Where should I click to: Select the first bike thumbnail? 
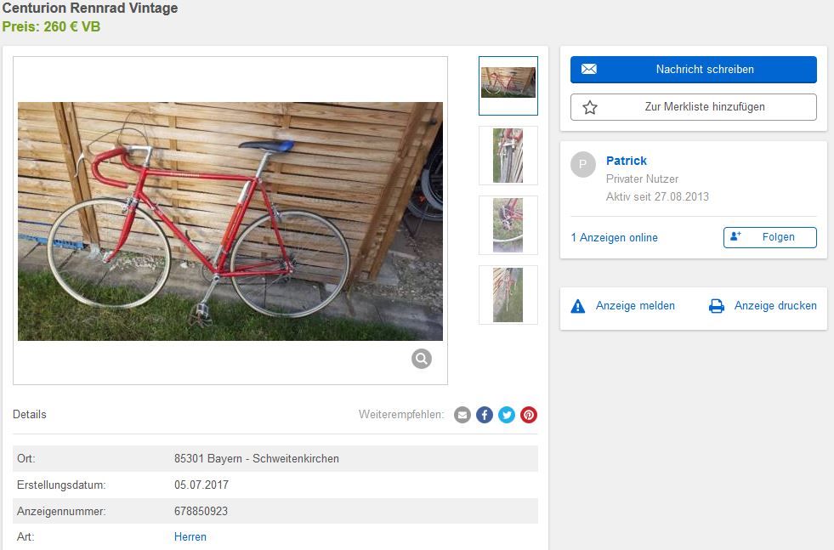[508, 86]
